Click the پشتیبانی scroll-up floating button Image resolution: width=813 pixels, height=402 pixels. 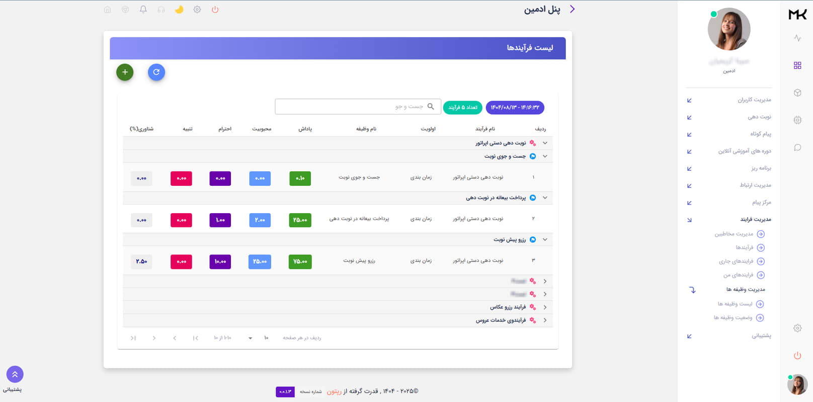point(15,374)
